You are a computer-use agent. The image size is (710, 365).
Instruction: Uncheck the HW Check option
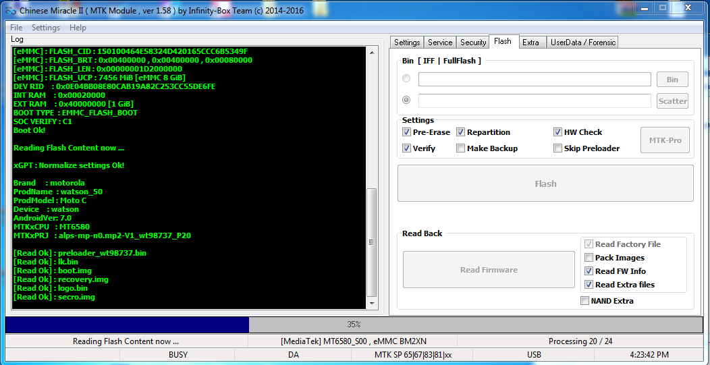[x=558, y=132]
